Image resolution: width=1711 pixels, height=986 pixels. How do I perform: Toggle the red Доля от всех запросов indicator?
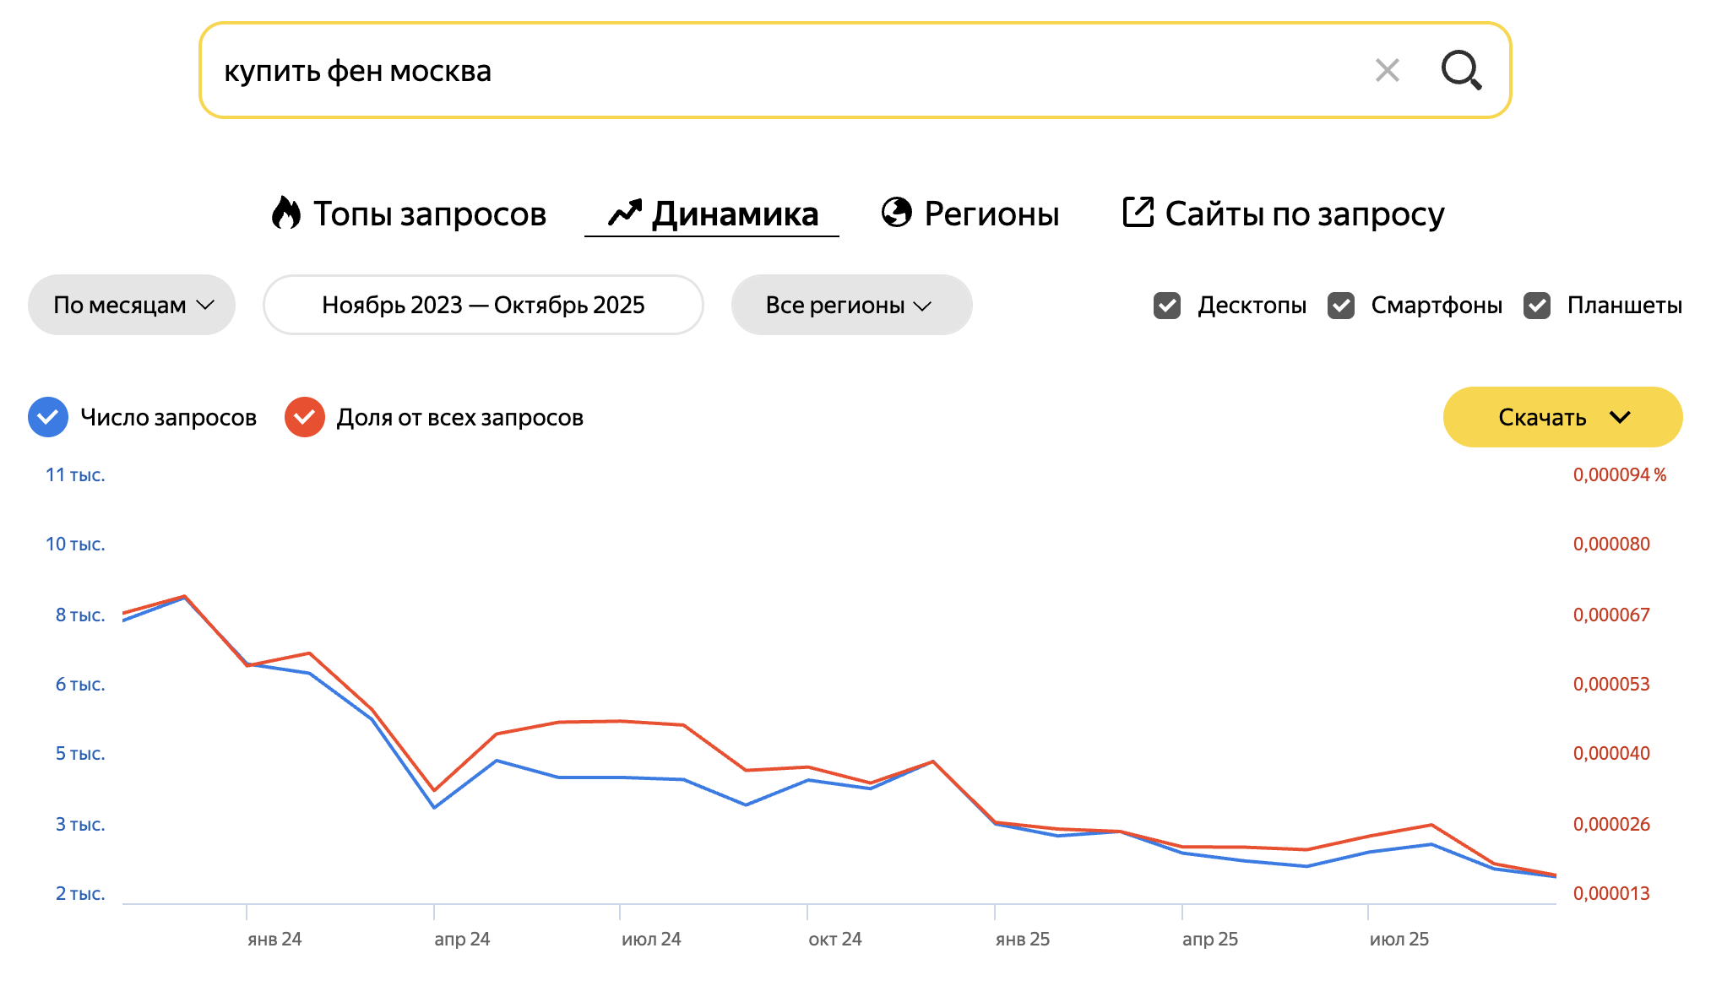tap(305, 417)
